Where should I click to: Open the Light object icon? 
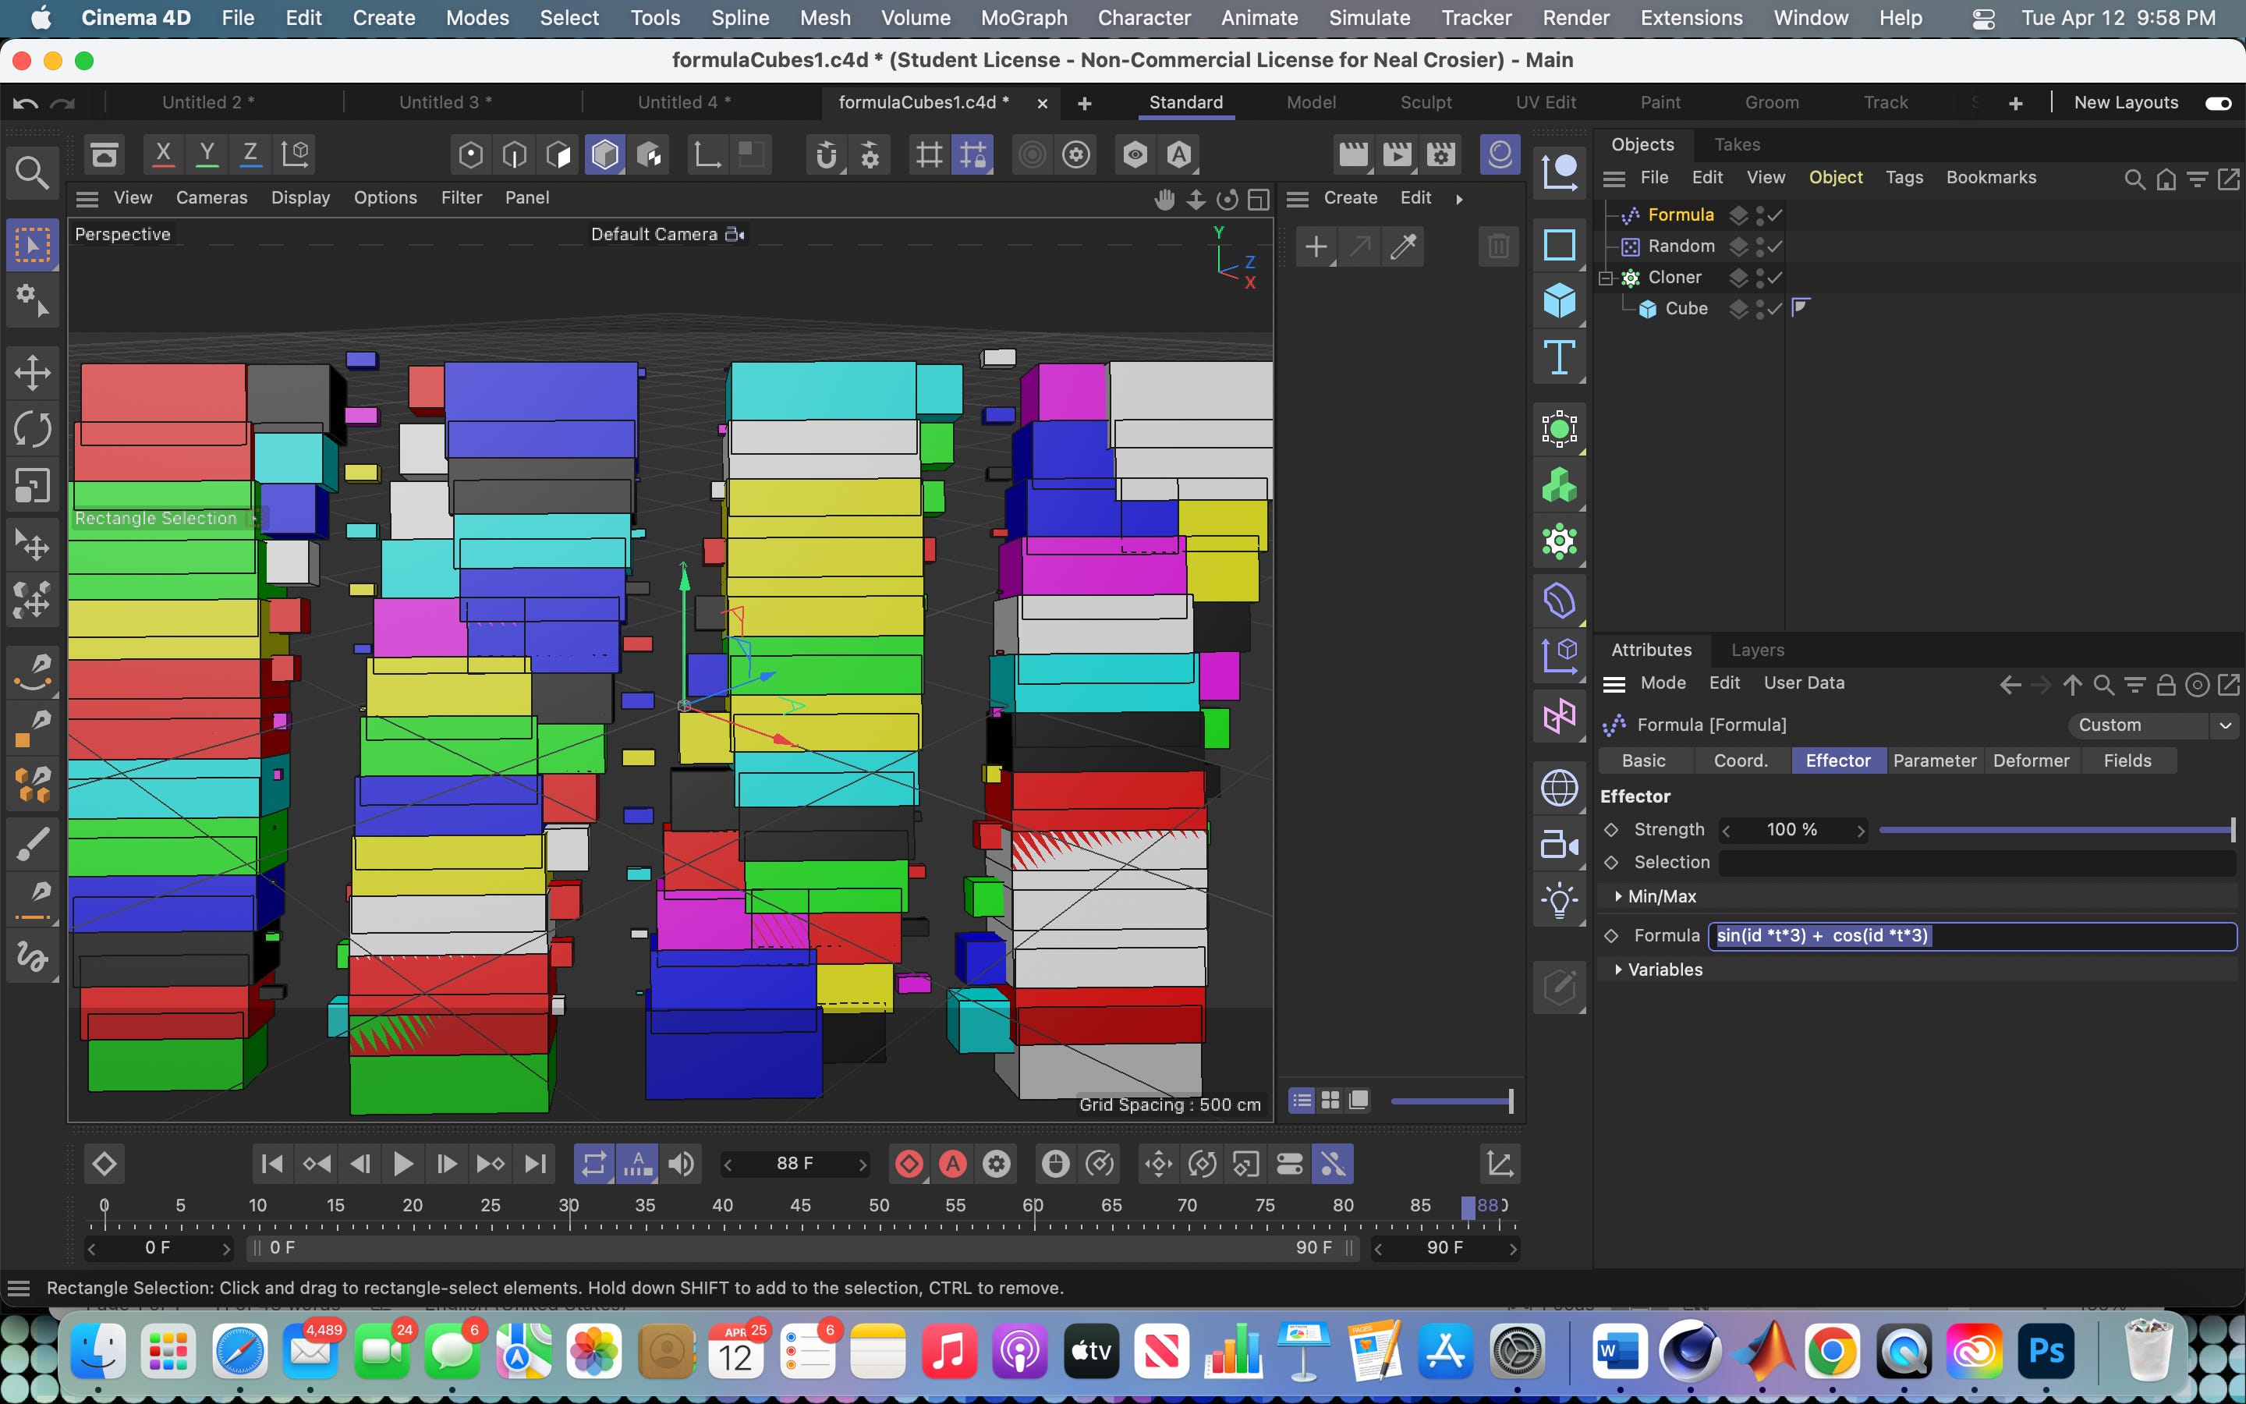tap(1559, 900)
